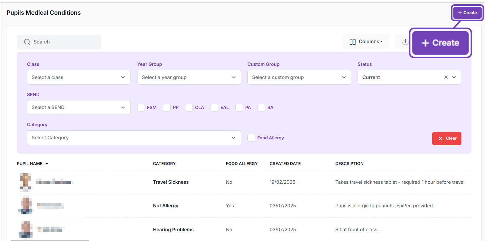Image resolution: width=485 pixels, height=241 pixels.
Task: Click the red Clear filters button
Action: pos(446,138)
